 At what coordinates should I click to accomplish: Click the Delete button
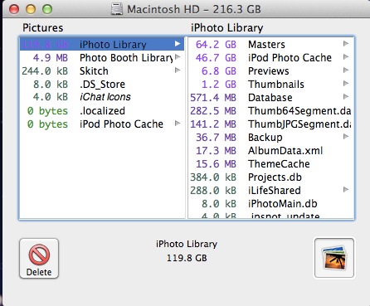click(39, 259)
